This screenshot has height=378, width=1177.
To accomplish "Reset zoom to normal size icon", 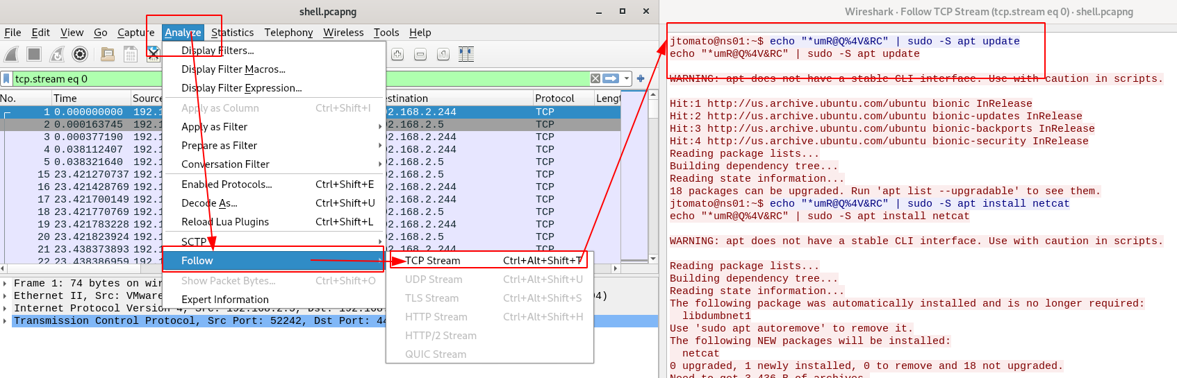I will pos(443,54).
